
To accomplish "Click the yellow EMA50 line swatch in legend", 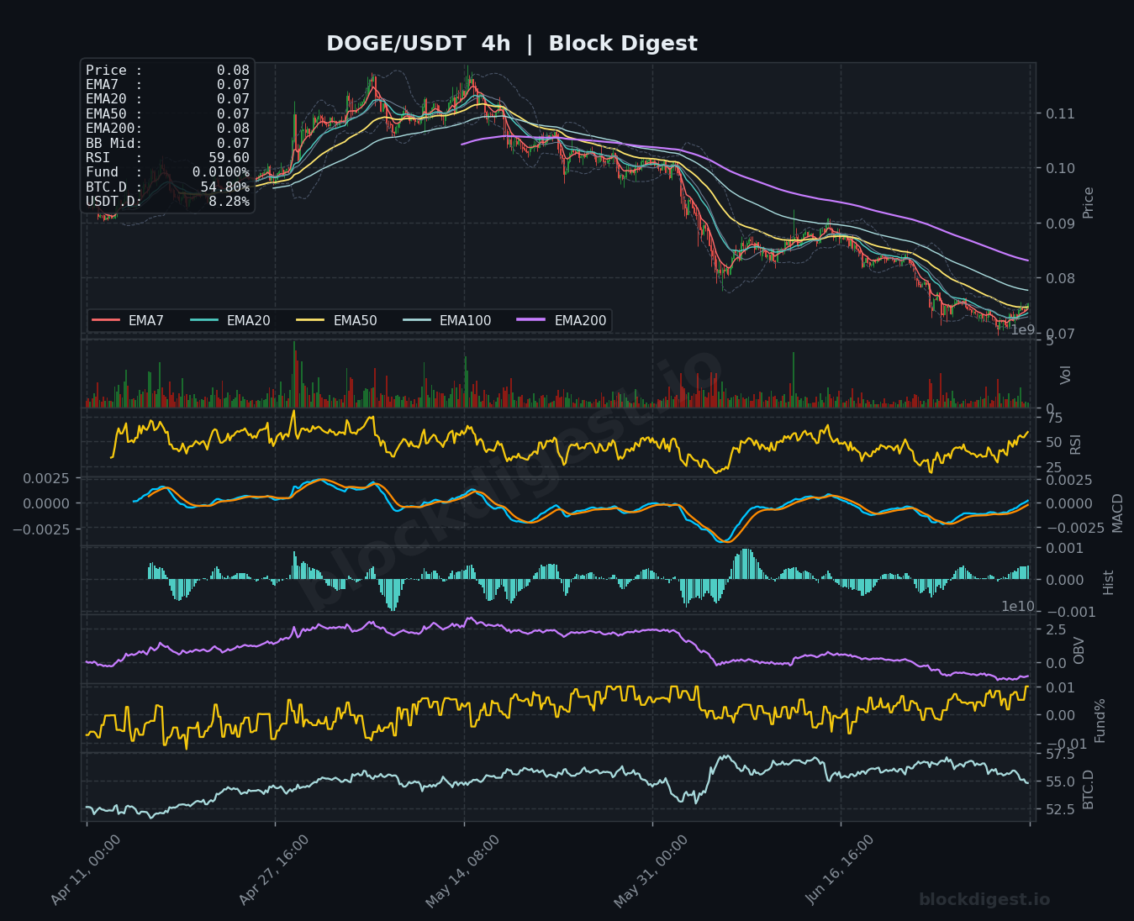I will click(311, 320).
